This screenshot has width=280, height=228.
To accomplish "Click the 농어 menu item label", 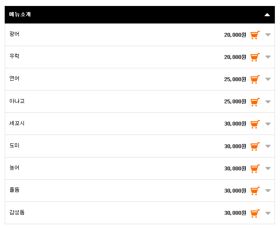I will tap(14, 168).
